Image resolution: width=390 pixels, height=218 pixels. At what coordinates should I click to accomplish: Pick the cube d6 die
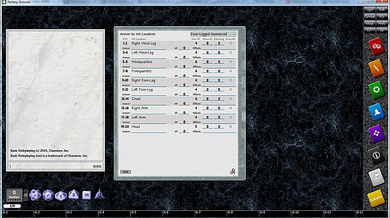[86, 195]
